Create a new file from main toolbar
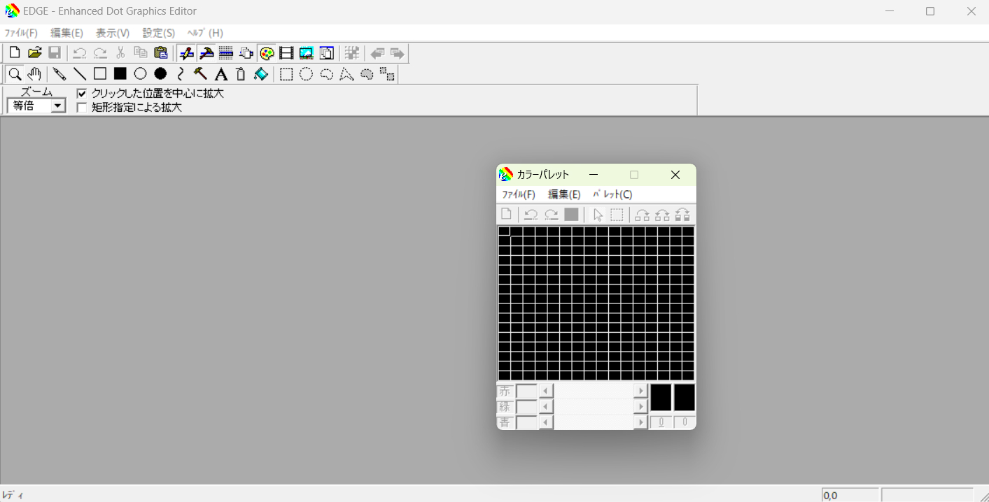Screen dimensions: 989x502 [15, 53]
